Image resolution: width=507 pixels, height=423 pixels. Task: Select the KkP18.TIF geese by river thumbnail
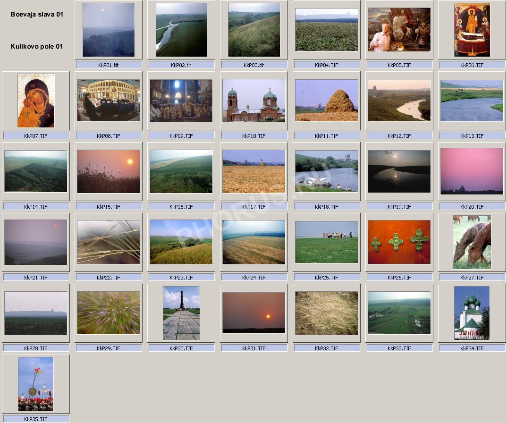tap(327, 171)
